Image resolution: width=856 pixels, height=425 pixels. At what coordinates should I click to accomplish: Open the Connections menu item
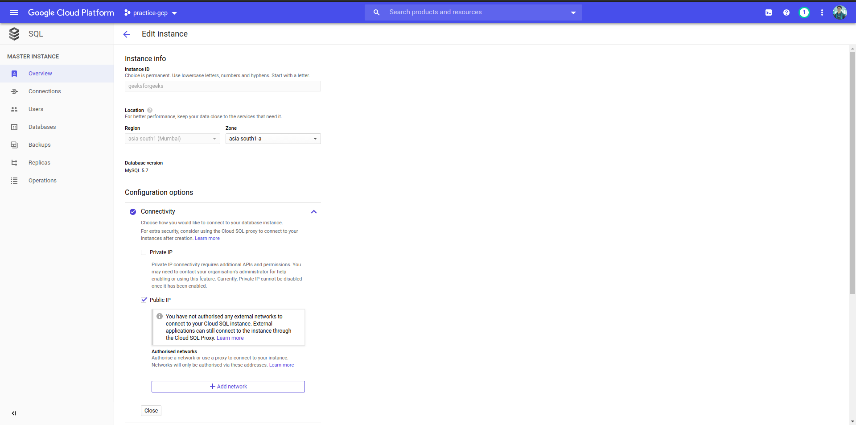point(57,91)
